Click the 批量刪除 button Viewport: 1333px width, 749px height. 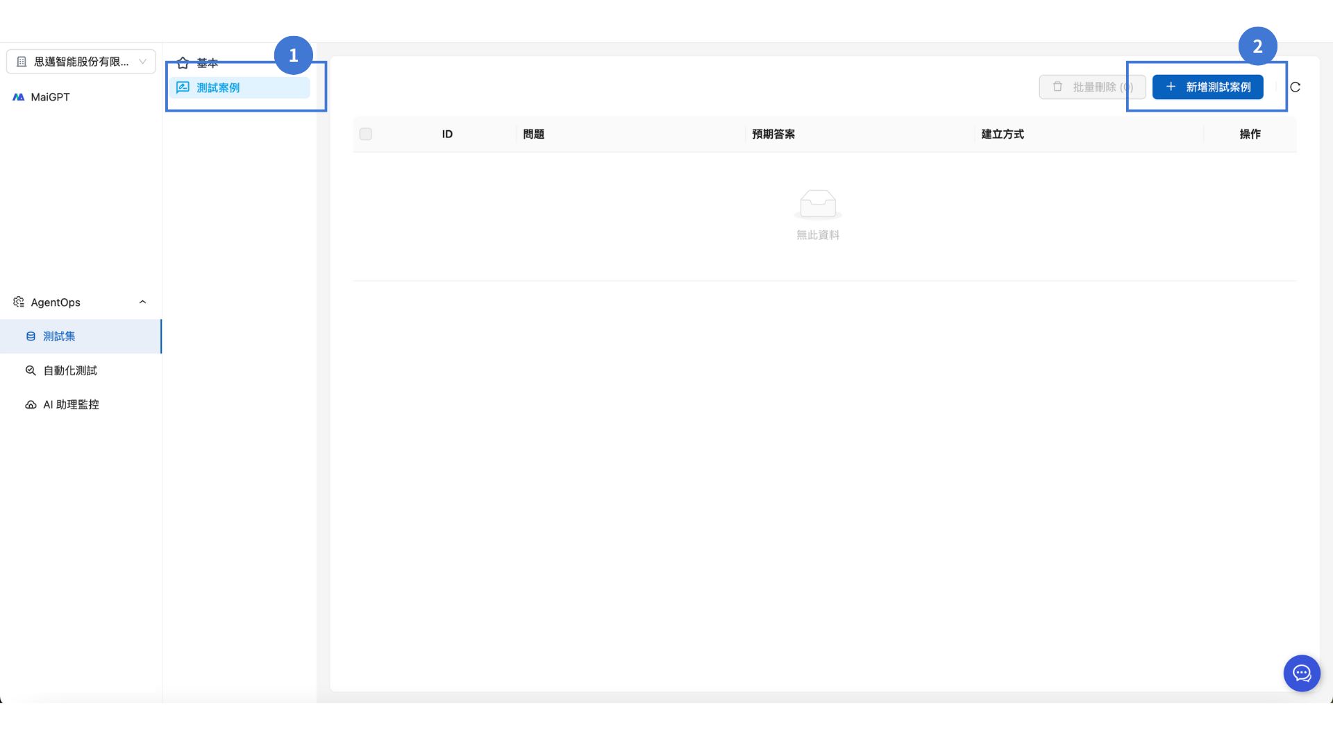tap(1092, 87)
